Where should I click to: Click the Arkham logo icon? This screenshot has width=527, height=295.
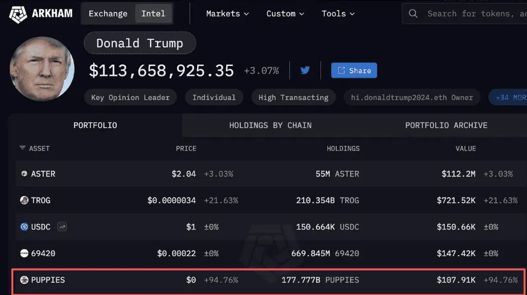coord(18,14)
